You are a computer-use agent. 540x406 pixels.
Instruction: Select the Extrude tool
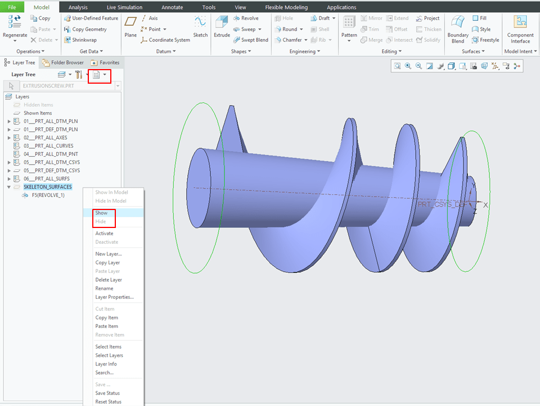click(x=222, y=26)
